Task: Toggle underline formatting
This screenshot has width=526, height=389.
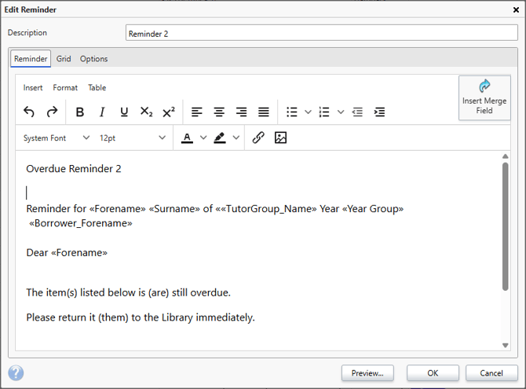Action: (124, 112)
